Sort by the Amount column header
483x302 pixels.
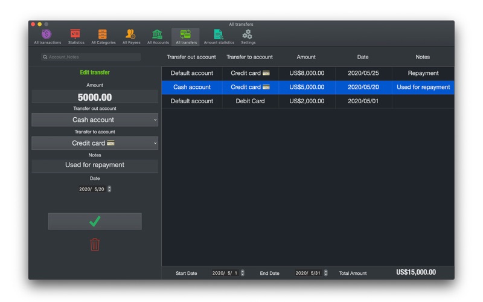(x=306, y=57)
